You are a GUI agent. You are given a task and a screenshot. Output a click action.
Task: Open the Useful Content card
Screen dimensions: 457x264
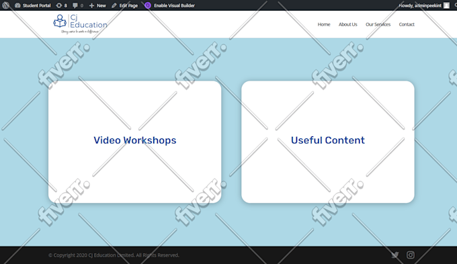tap(328, 142)
